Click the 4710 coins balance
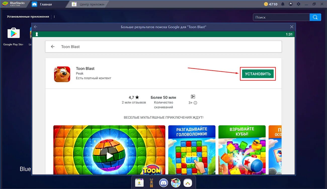This screenshot has height=189, width=327. 271,4
